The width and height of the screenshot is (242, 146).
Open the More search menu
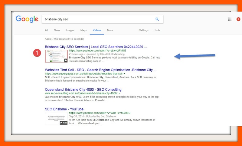110,30
